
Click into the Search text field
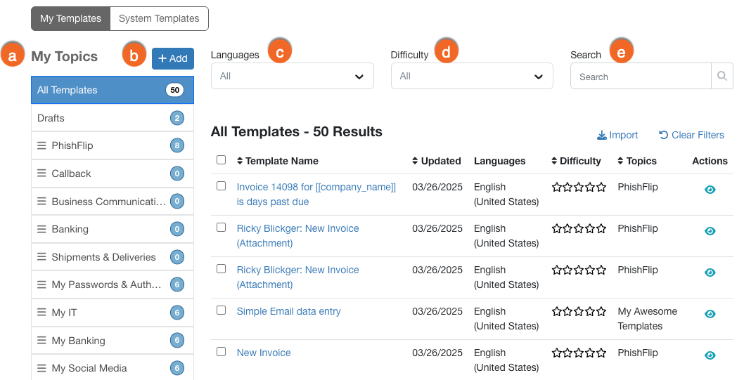641,77
